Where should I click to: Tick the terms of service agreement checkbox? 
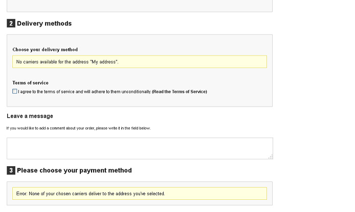15,91
